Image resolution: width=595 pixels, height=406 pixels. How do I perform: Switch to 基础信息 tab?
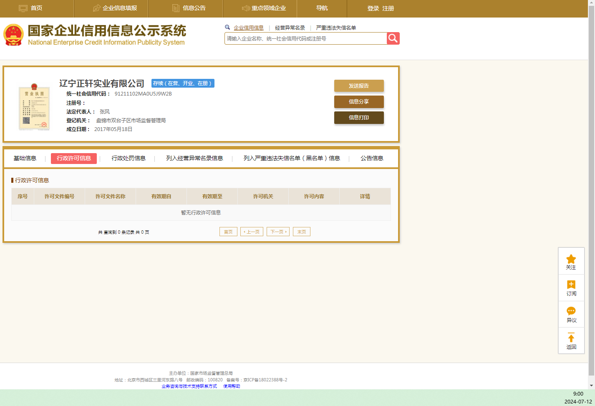pos(25,158)
